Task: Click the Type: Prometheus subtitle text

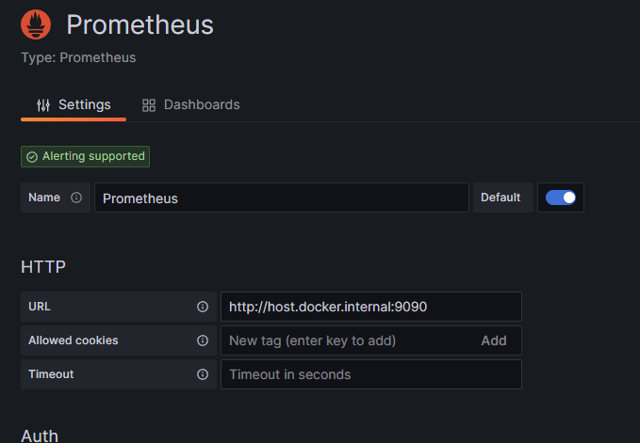Action: (78, 57)
